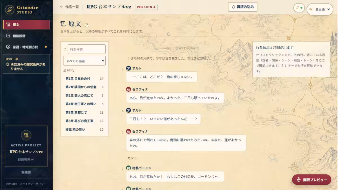Select chapter 第6章 再びの魔王軍
Screen dimensions: 338x190
[84, 121]
